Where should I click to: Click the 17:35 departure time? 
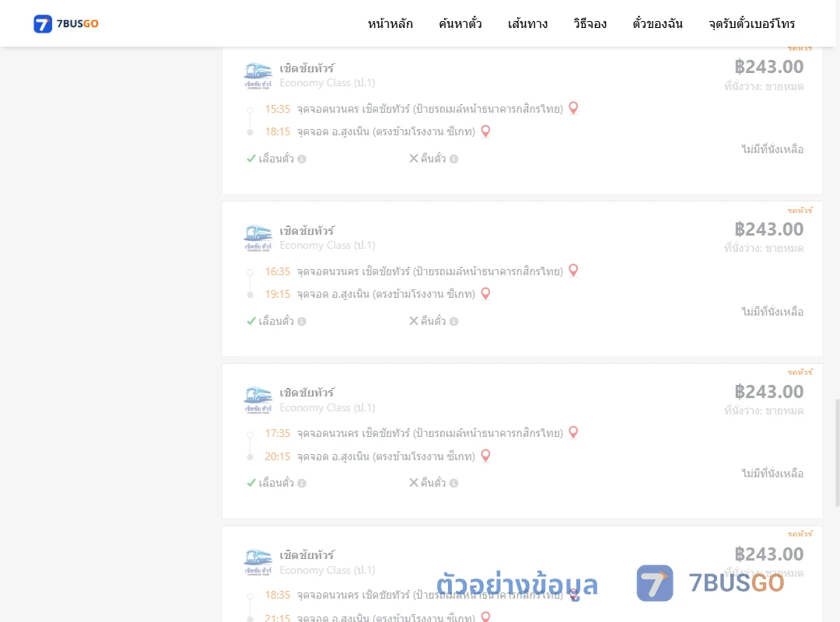tap(278, 433)
